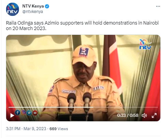Click the Facebook icon in video
The width and height of the screenshot is (161, 138).
(17, 113)
